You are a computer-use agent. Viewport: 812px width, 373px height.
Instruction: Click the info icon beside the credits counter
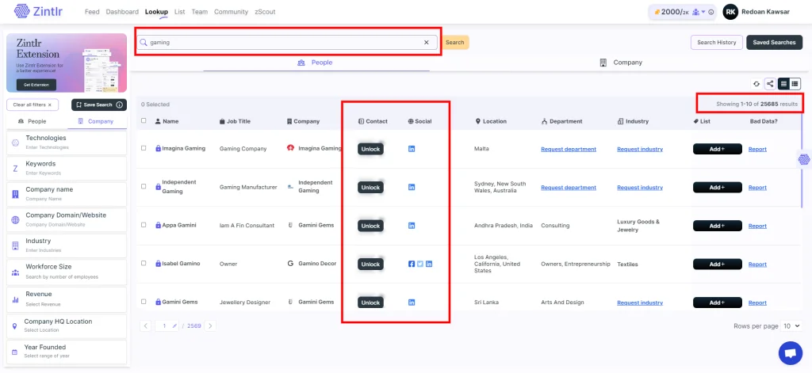tap(711, 12)
